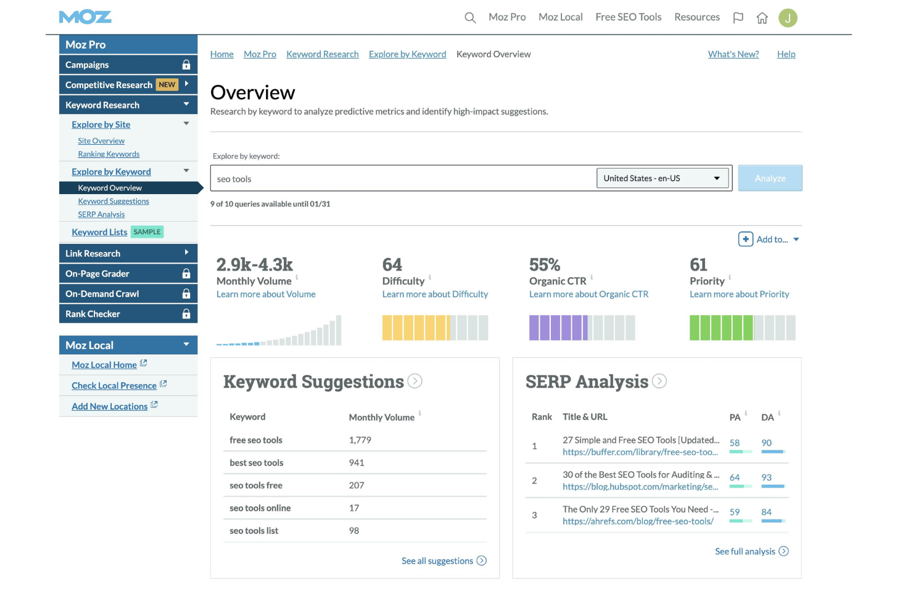The width and height of the screenshot is (913, 608).
Task: Open the circled arrow beside Keyword Suggestions heading
Action: pyautogui.click(x=415, y=381)
